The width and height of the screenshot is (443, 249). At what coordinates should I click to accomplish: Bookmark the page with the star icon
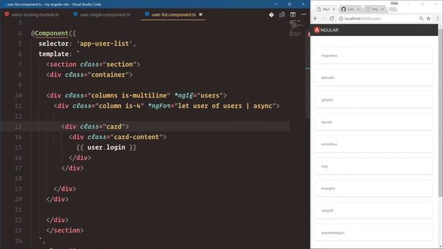[428, 19]
